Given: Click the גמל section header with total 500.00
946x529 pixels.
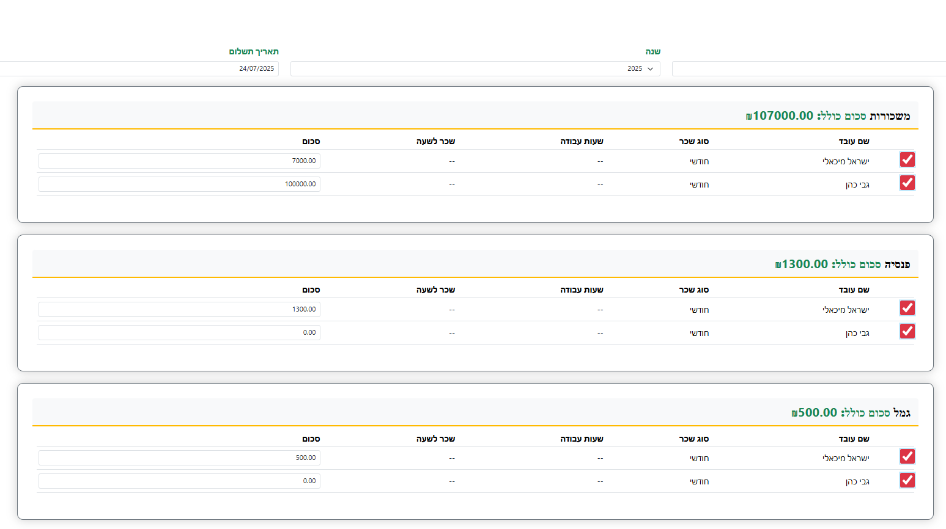Looking at the screenshot, I should tap(851, 413).
